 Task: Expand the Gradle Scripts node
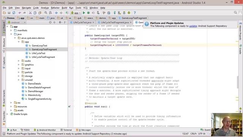pos(8,114)
